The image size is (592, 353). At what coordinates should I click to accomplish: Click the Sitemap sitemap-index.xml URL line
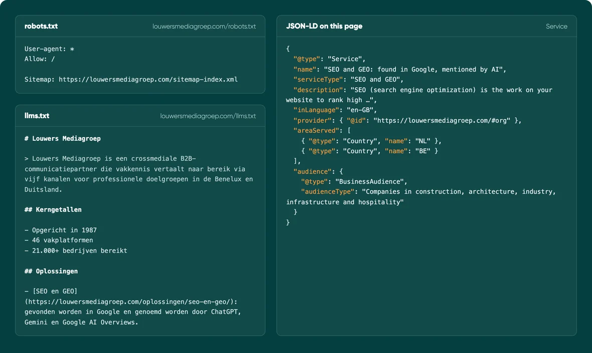tap(131, 80)
